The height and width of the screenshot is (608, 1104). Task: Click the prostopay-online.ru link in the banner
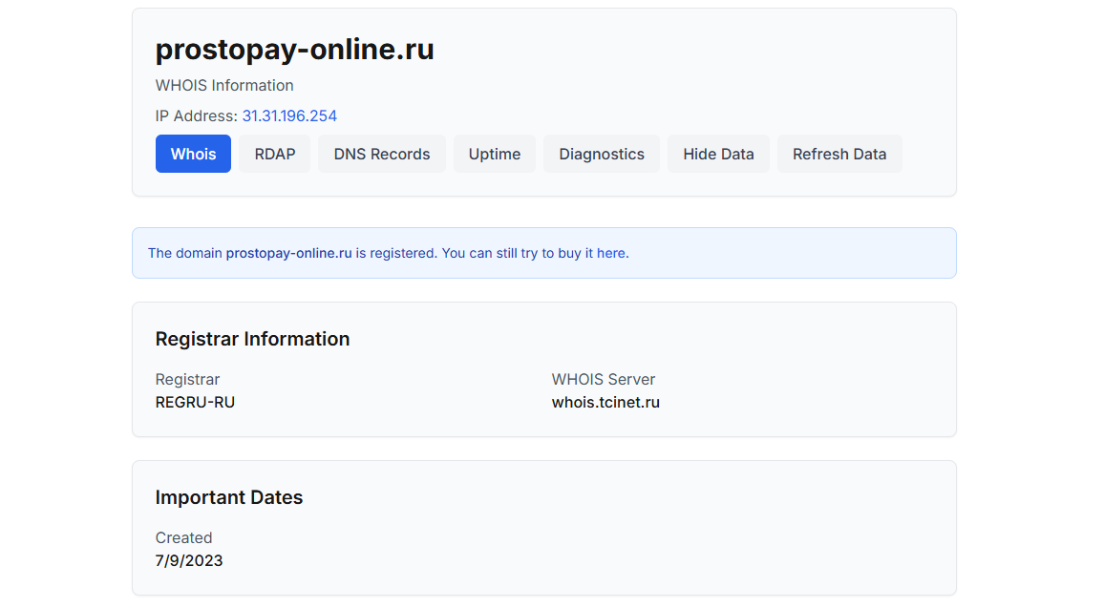tap(288, 254)
